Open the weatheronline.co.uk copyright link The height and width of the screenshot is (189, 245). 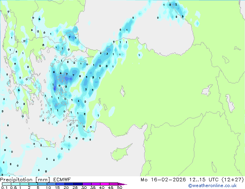click(213, 186)
